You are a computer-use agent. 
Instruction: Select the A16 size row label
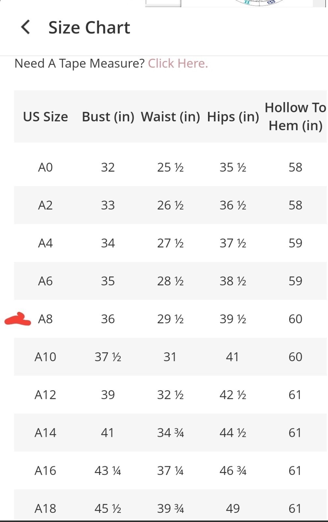click(45, 470)
